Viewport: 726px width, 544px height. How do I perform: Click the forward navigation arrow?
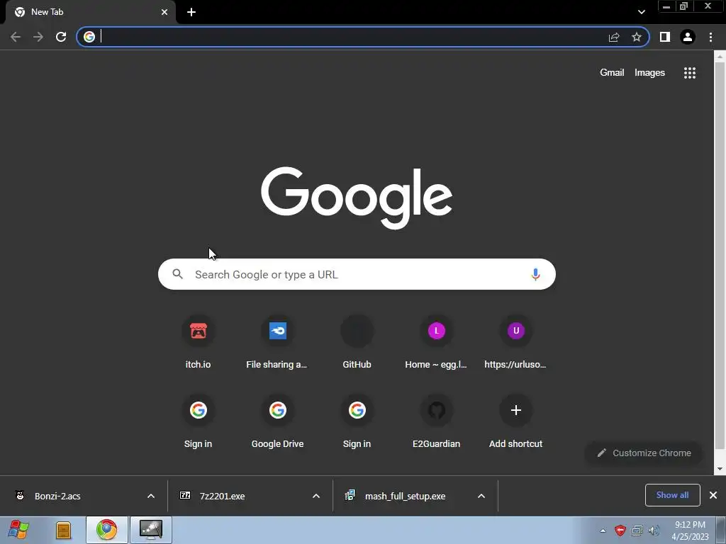[38, 37]
